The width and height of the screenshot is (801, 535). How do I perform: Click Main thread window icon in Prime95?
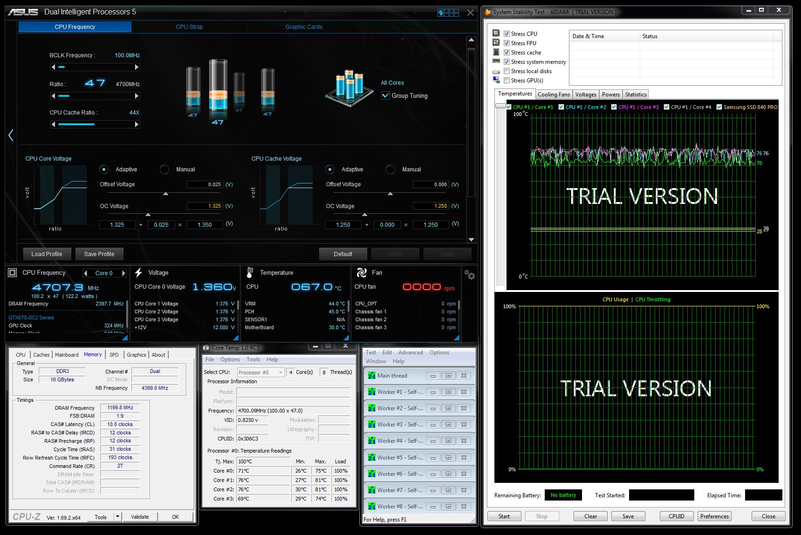pos(371,376)
